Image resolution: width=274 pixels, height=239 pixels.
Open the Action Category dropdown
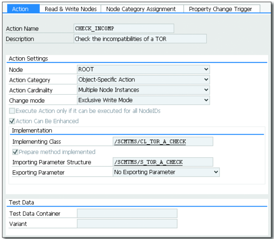[x=143, y=80]
